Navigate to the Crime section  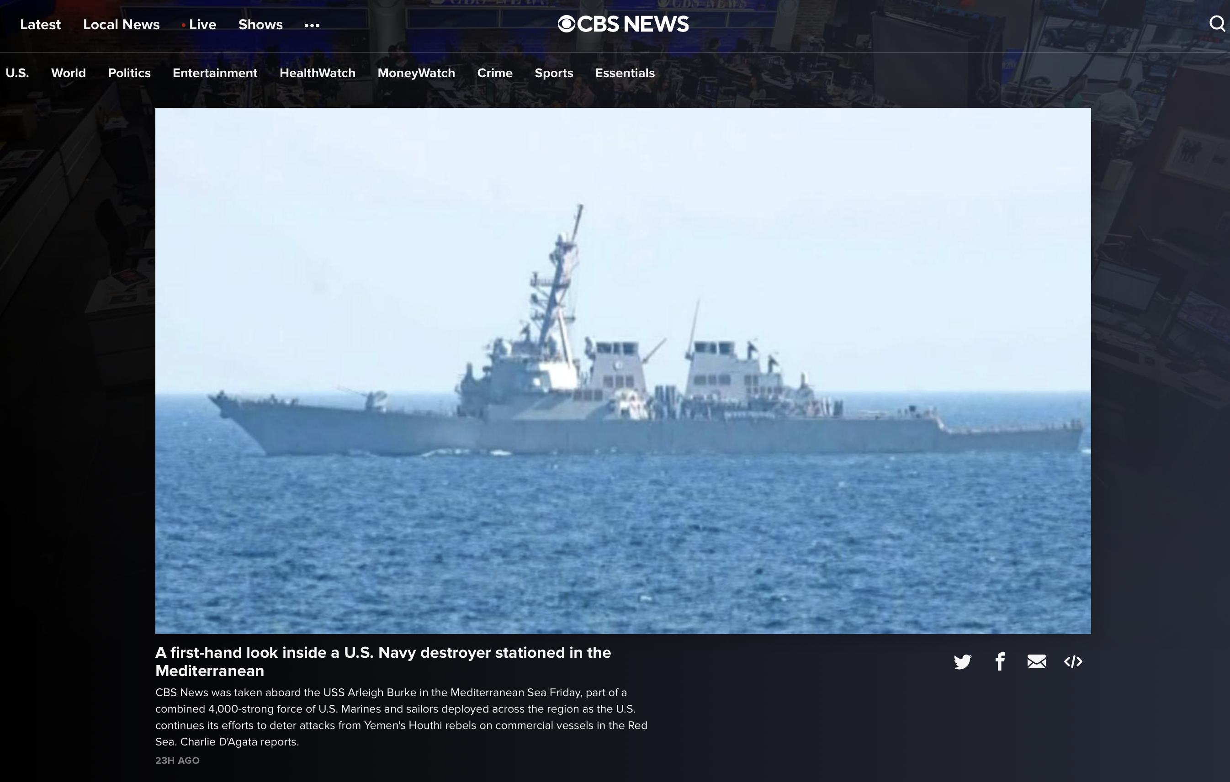coord(494,73)
